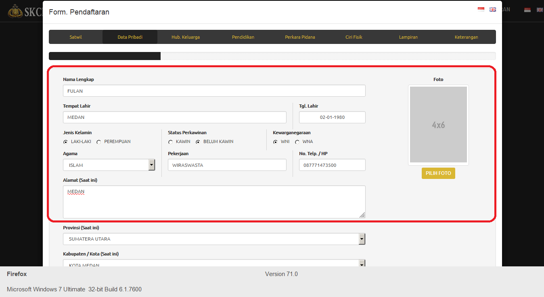Click the "Tgl. Lahir" label
The width and height of the screenshot is (544, 297).
coord(309,106)
